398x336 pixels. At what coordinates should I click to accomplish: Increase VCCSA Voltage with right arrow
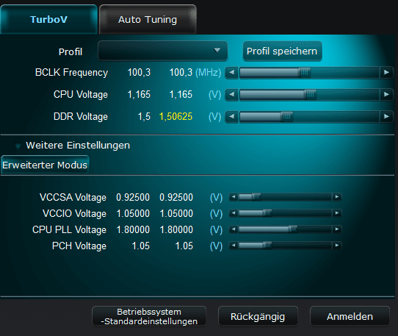pos(337,197)
